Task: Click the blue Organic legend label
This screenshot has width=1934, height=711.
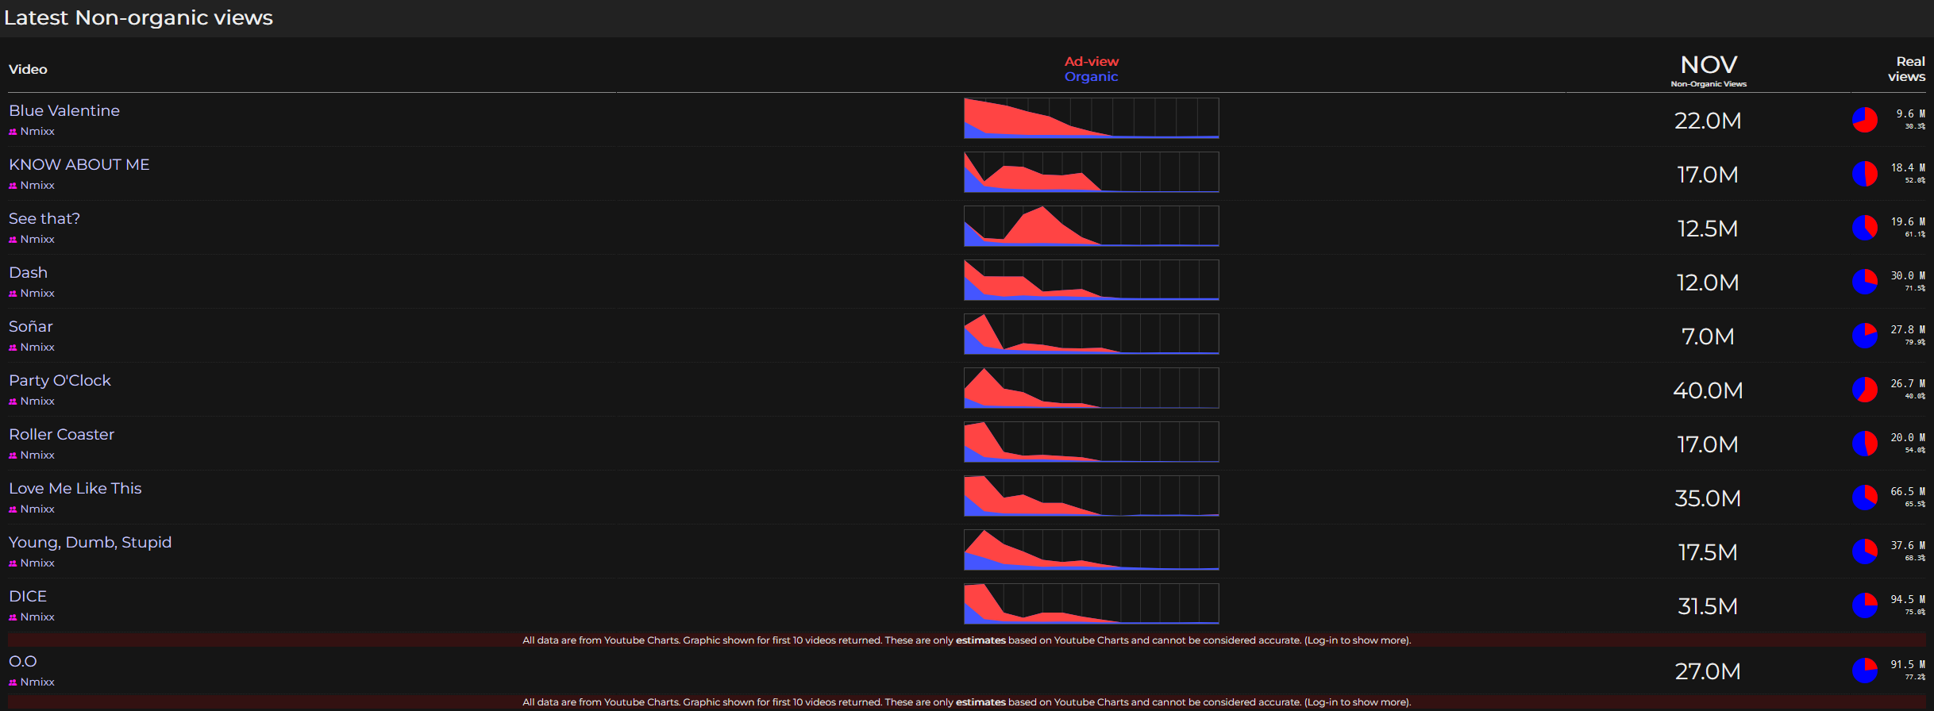Action: [1092, 76]
